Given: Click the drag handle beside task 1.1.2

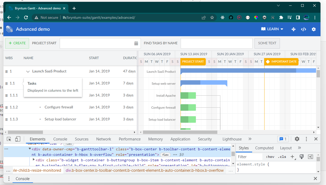Looking at the screenshot, I should 6,107.
